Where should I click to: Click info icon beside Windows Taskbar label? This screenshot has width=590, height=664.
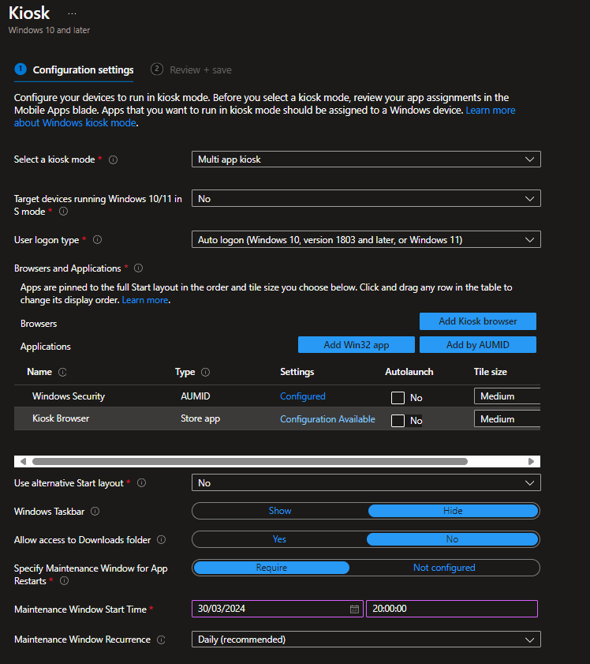[x=95, y=512]
